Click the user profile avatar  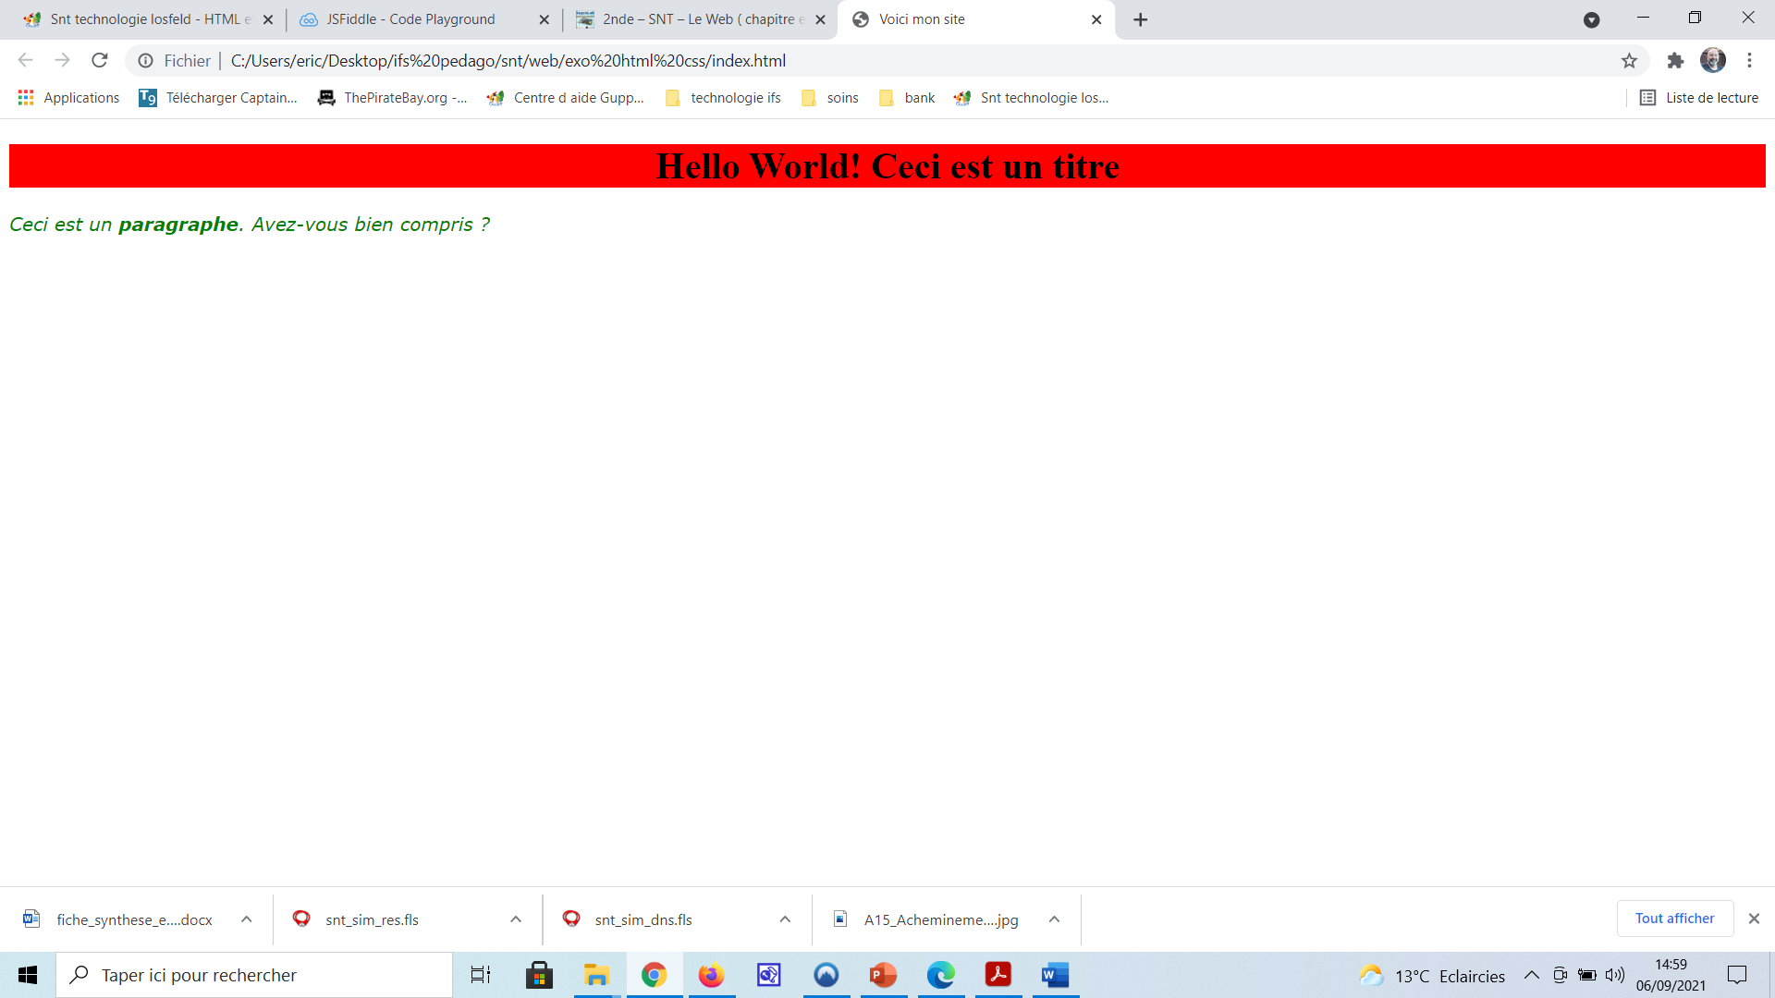click(x=1712, y=61)
